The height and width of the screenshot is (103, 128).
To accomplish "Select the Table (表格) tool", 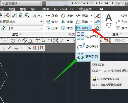I will click(x=122, y=28).
